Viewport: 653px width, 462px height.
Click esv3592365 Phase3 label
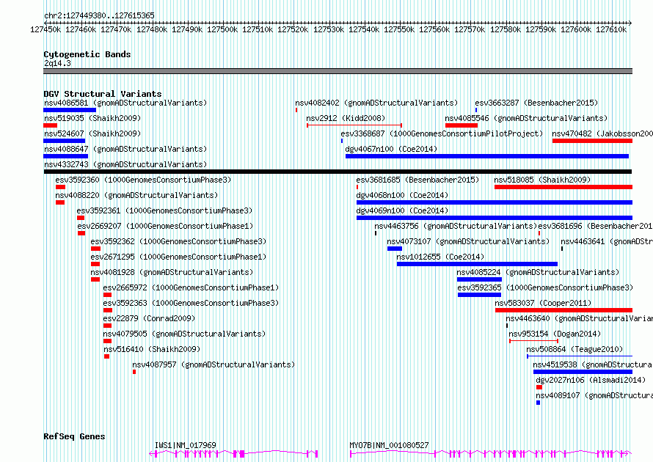545,287
